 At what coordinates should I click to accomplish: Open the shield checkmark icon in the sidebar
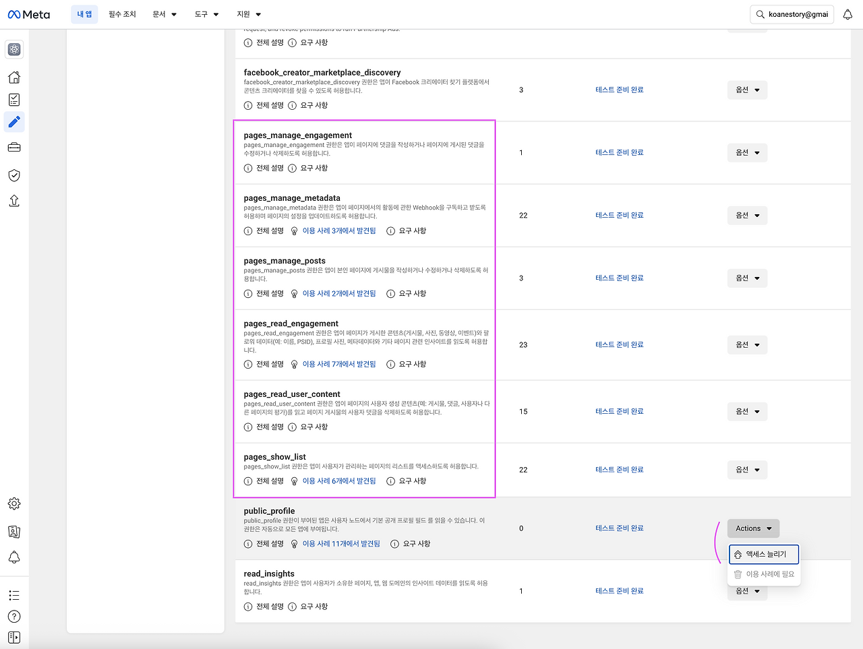click(14, 175)
